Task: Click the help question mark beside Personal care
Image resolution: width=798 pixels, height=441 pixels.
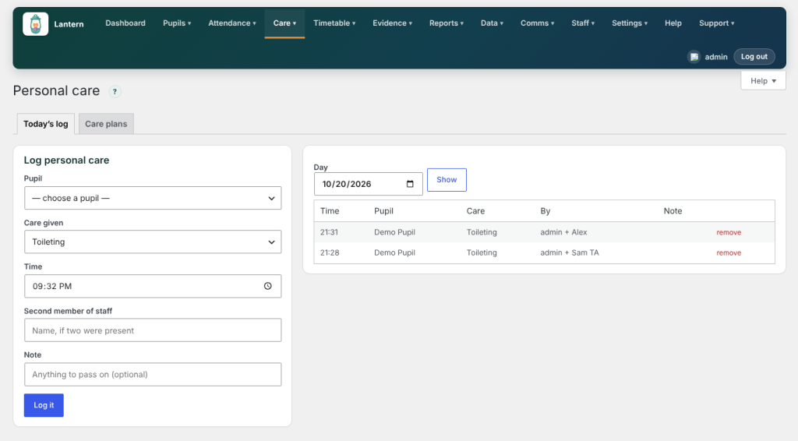Action: [115, 92]
